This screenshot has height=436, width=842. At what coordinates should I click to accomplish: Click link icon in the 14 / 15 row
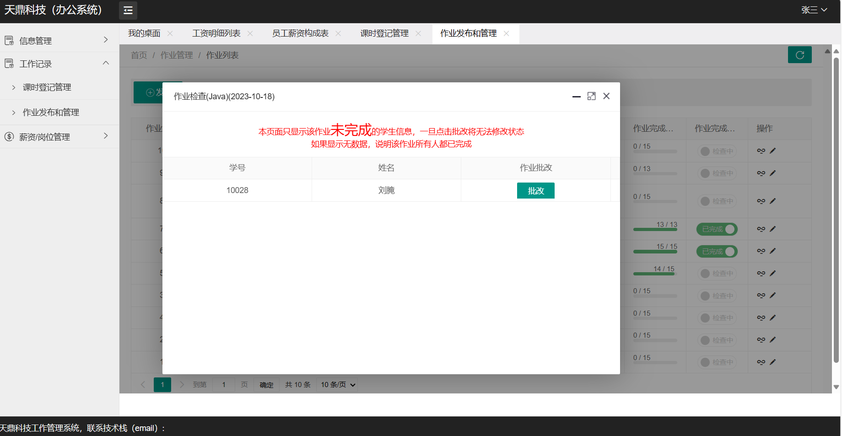[761, 273]
